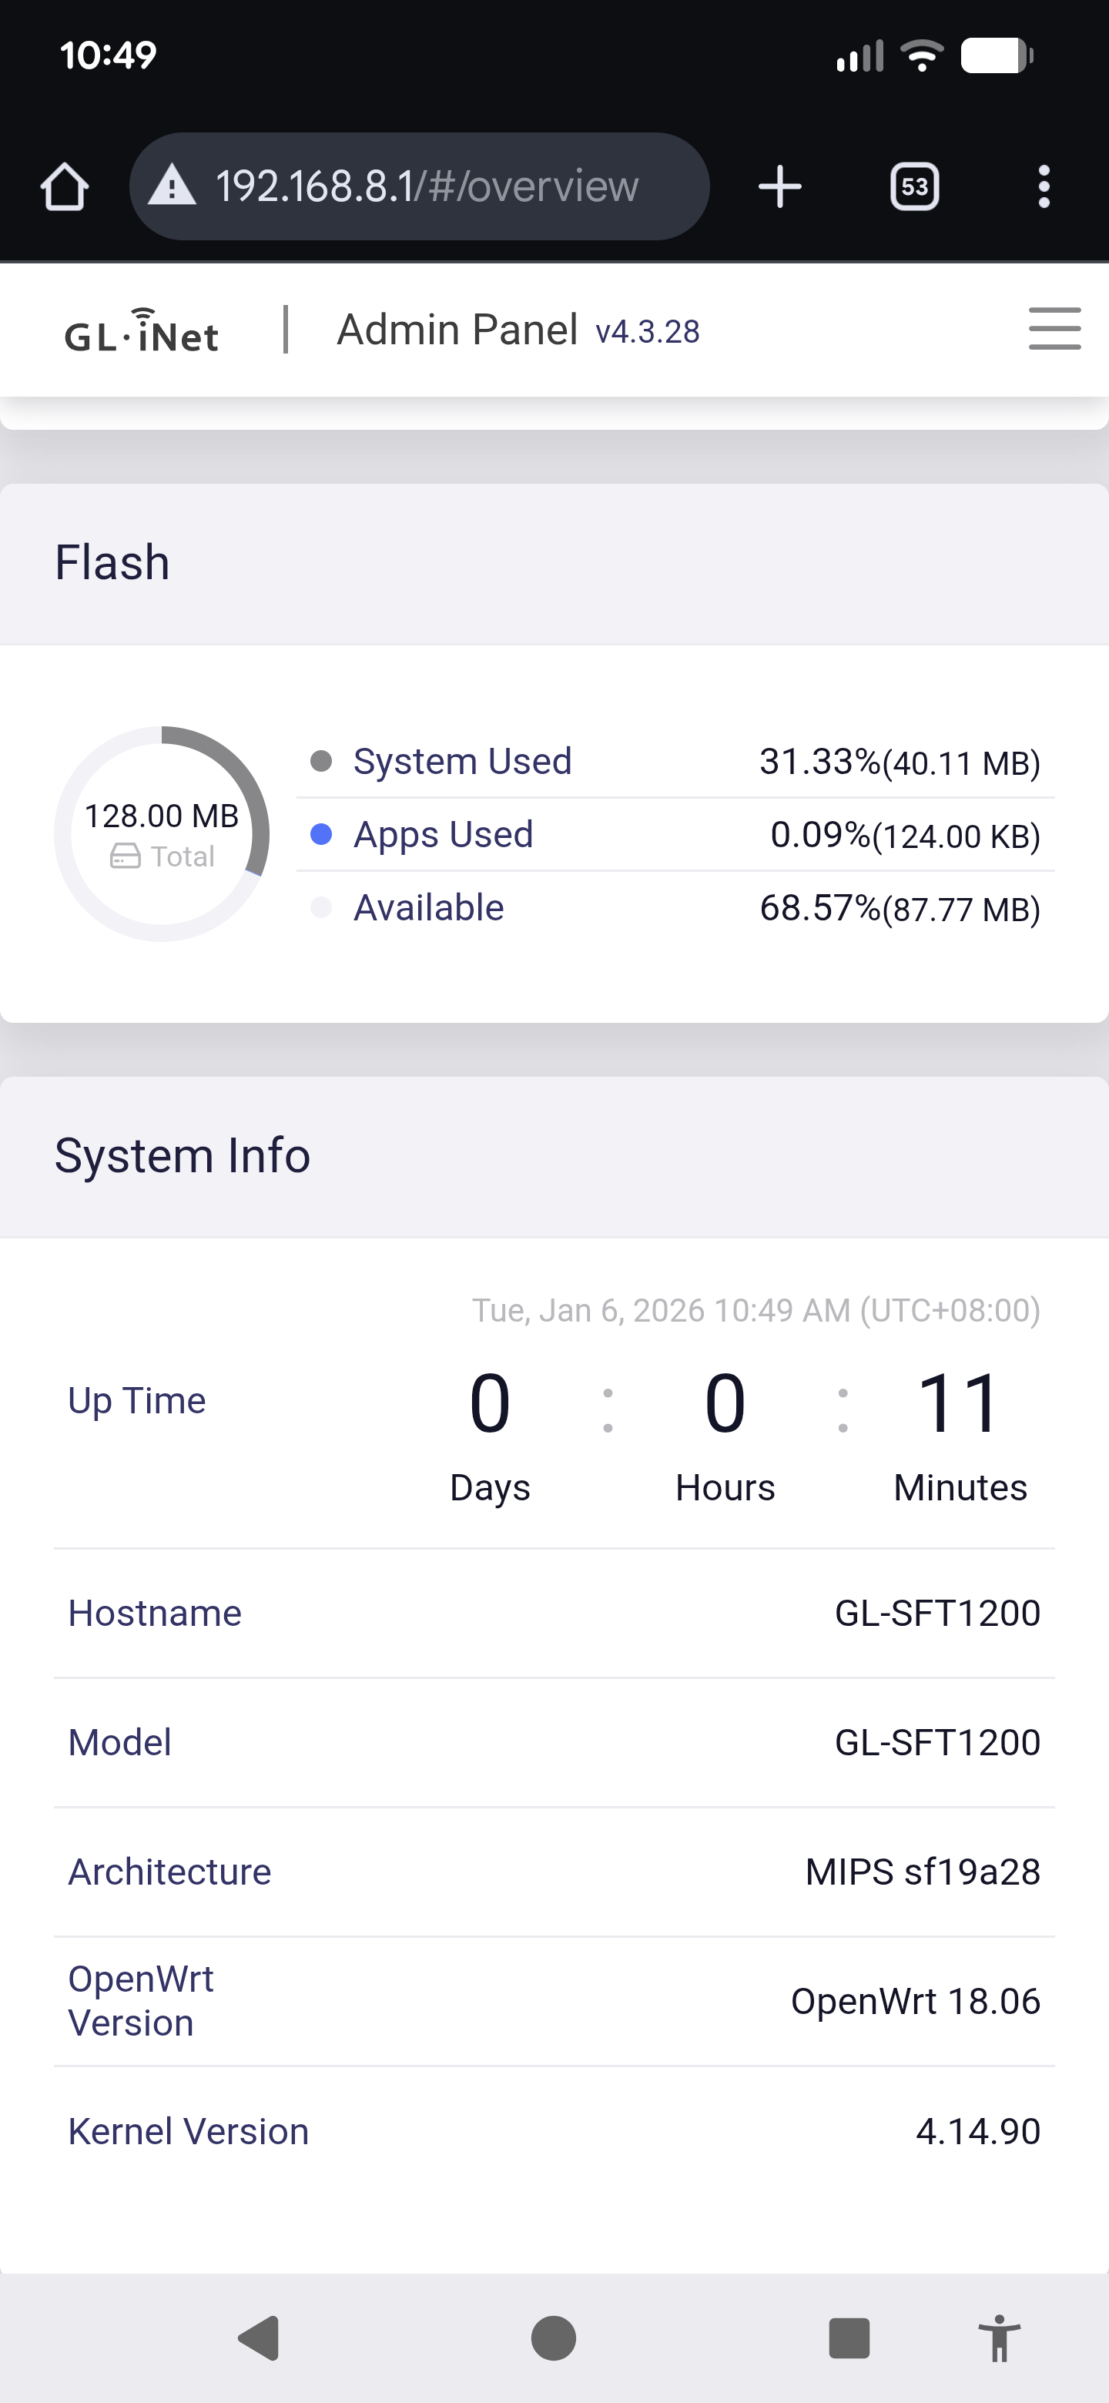Tap the Android back navigation button
This screenshot has width=1109, height=2403.
pyautogui.click(x=260, y=2338)
